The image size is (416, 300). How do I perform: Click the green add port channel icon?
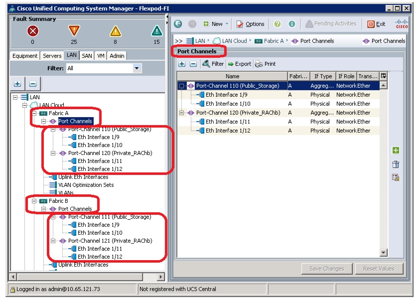pos(396,150)
